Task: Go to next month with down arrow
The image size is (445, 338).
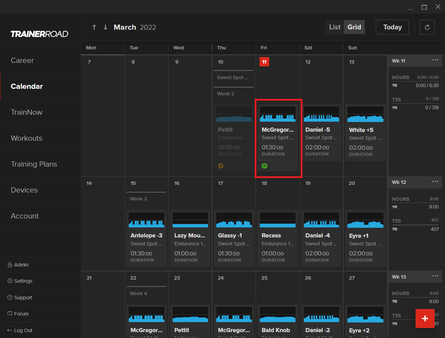Action: [106, 27]
